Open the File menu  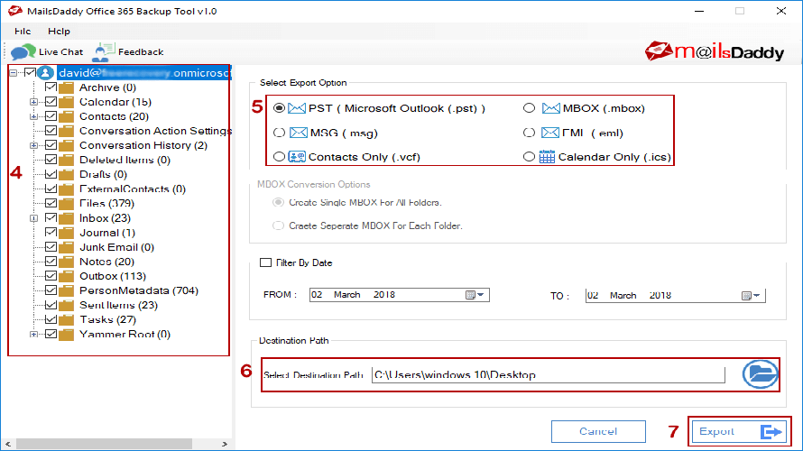(23, 31)
